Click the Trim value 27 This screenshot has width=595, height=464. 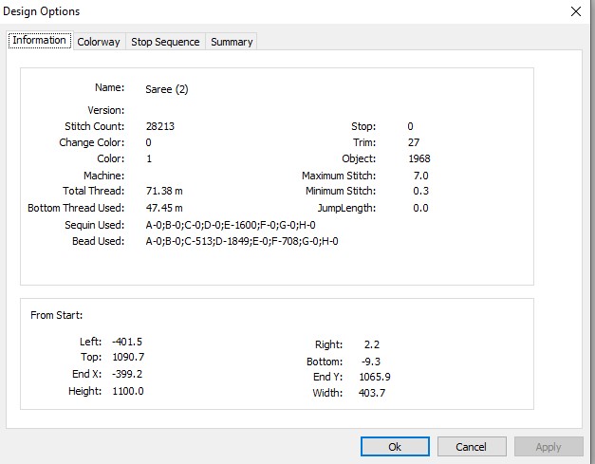[414, 142]
